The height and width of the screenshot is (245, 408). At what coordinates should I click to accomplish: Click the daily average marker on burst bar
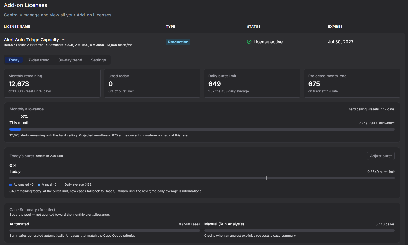point(266,178)
